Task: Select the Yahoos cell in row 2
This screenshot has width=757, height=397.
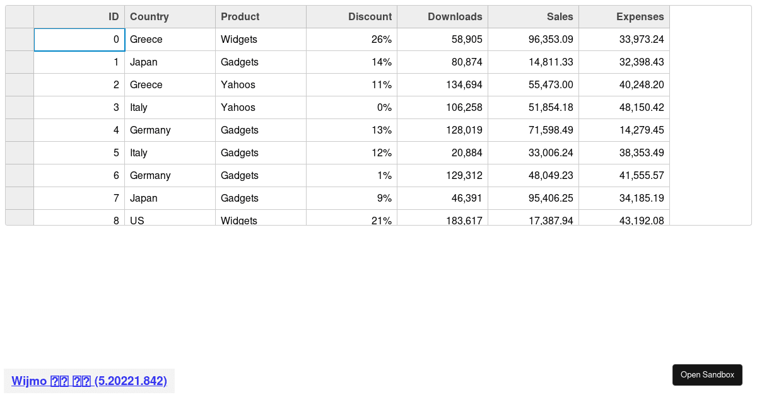Action: pos(261,85)
